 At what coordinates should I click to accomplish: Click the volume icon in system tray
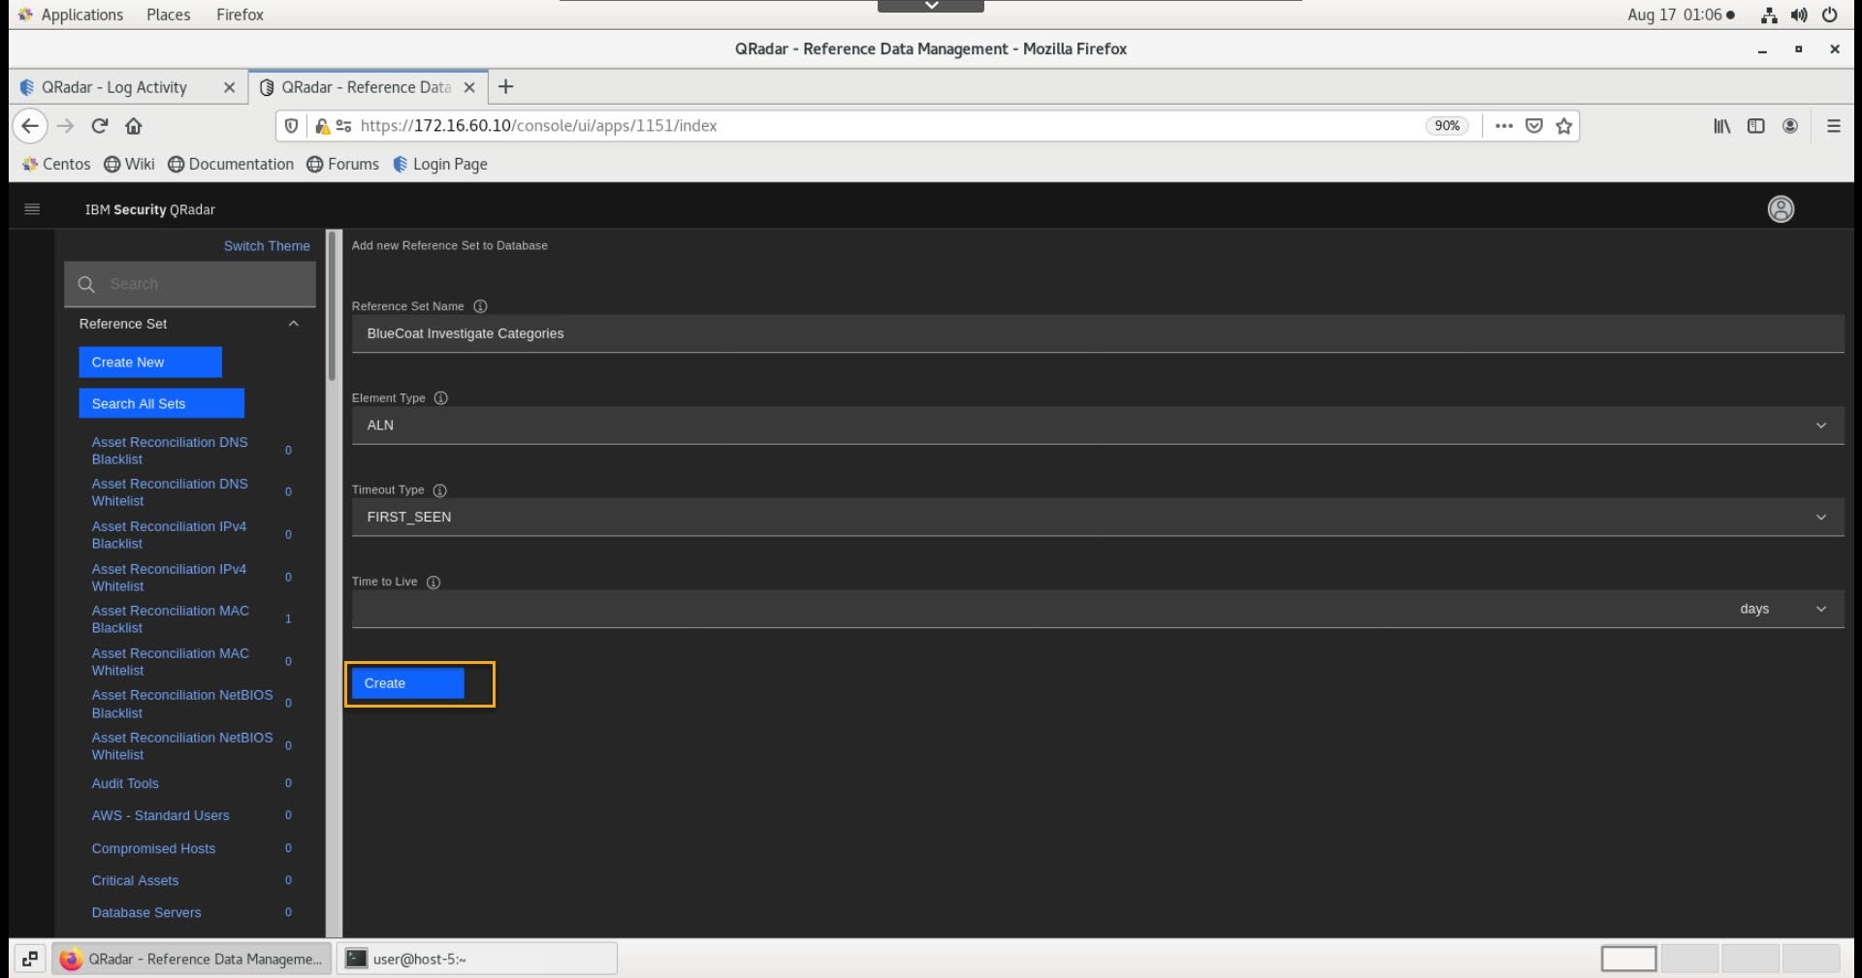(x=1799, y=15)
